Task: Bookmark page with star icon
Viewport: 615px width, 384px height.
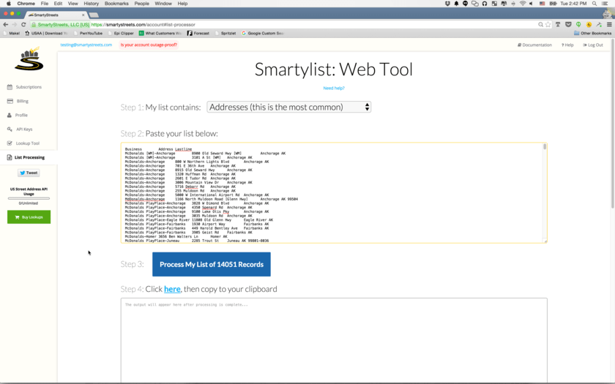Action: (x=548, y=24)
